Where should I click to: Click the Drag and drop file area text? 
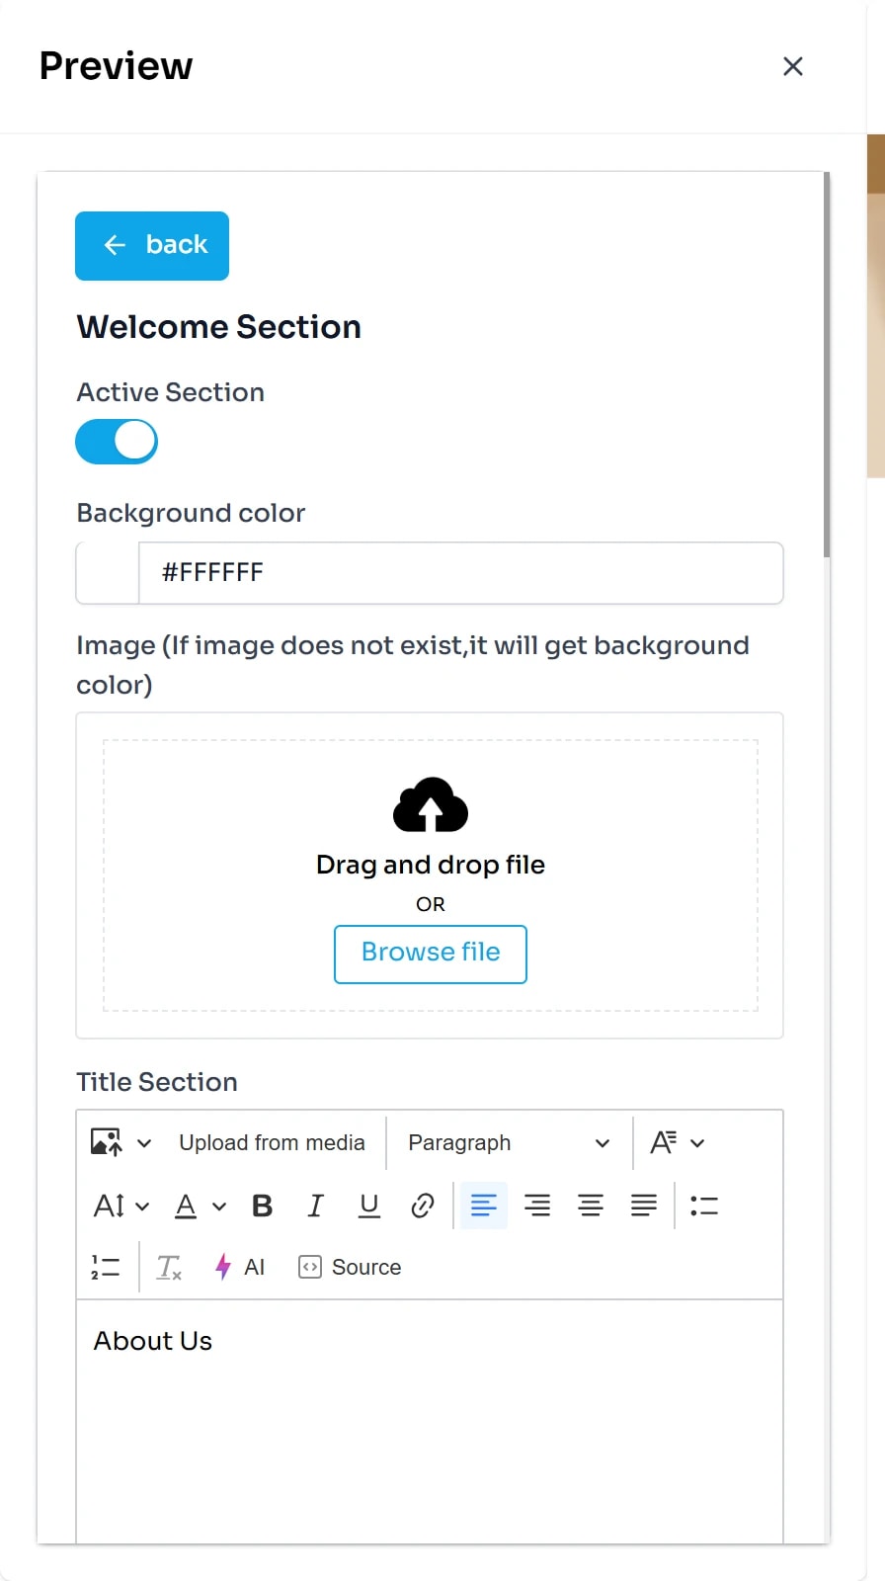click(x=431, y=865)
